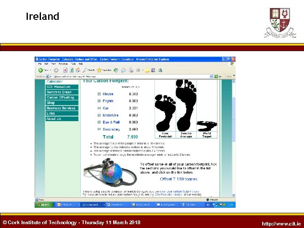Screen dimensions: 304x228
Task: Open the CO2 Reduction sidebar link
Action: click(62, 87)
